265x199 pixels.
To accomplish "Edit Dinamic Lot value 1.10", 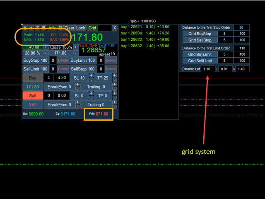I will (208, 69).
